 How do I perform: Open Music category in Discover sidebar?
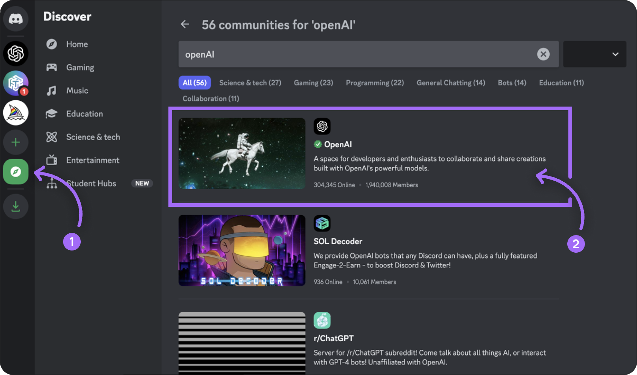pyautogui.click(x=98, y=90)
